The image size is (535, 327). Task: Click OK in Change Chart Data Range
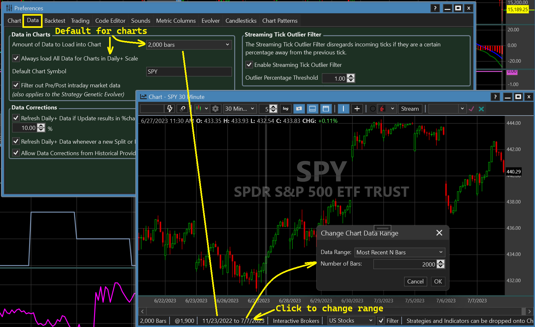point(438,282)
